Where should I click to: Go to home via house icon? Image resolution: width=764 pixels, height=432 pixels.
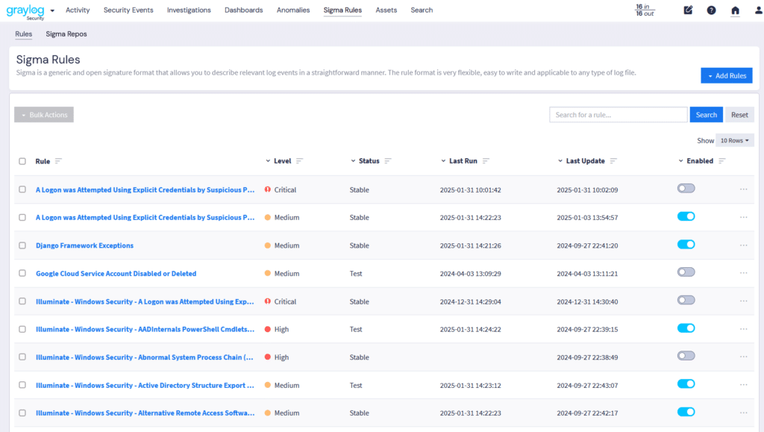pos(735,10)
